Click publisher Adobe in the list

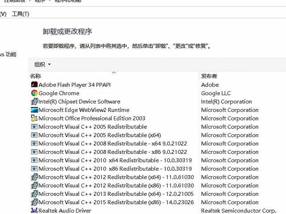tap(210, 85)
